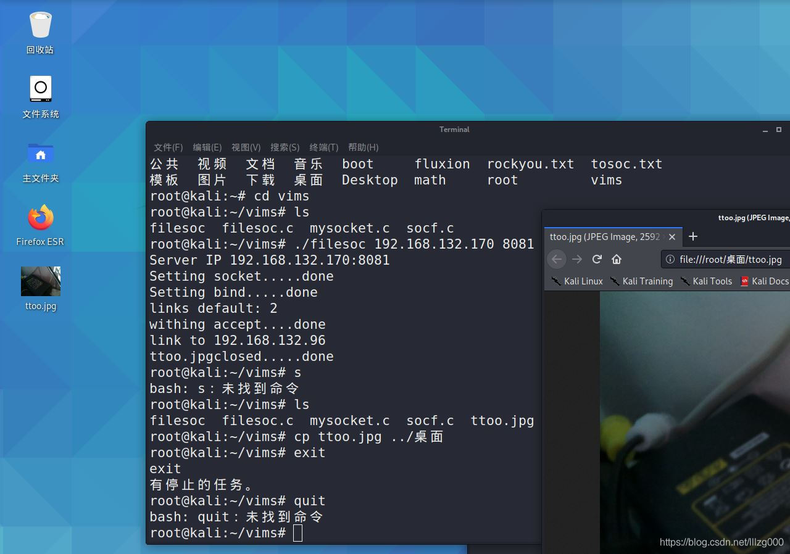Open the 视图(V) menu in Terminal
Screen dimensions: 790x554
(246, 147)
